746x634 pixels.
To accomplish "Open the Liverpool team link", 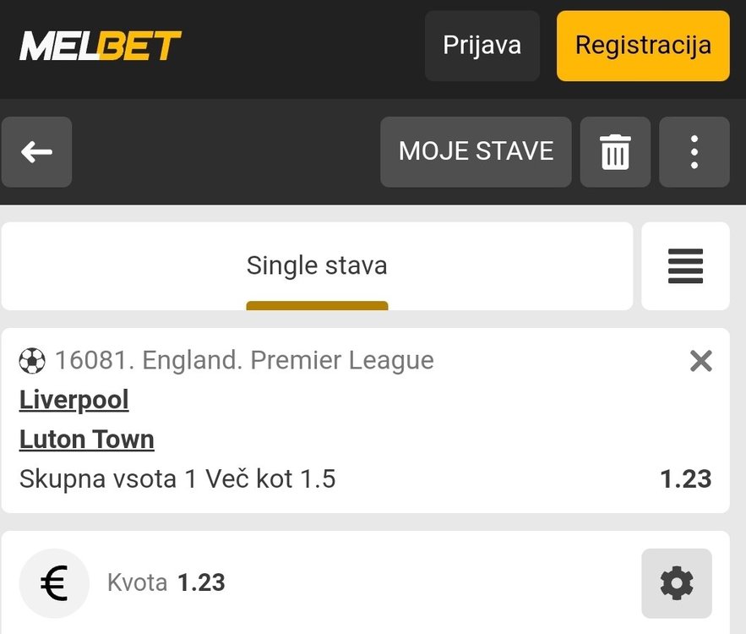I will (x=74, y=400).
